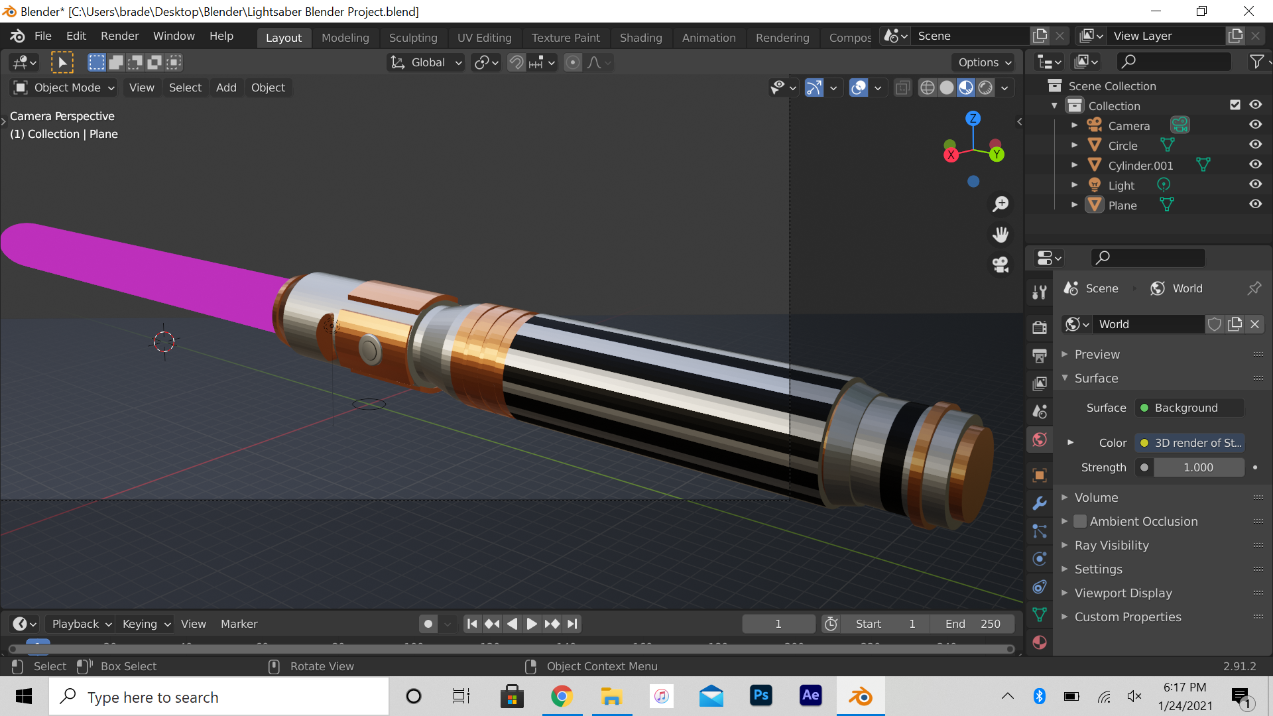The image size is (1273, 716).
Task: Click the properties editor search field
Action: tap(1148, 257)
